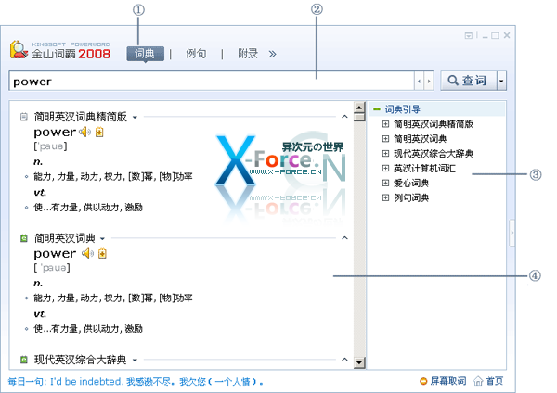Image resolution: width=557 pixels, height=393 pixels.
Task: Select 现代英汉综合大辞典 tree item
Action: 434,153
